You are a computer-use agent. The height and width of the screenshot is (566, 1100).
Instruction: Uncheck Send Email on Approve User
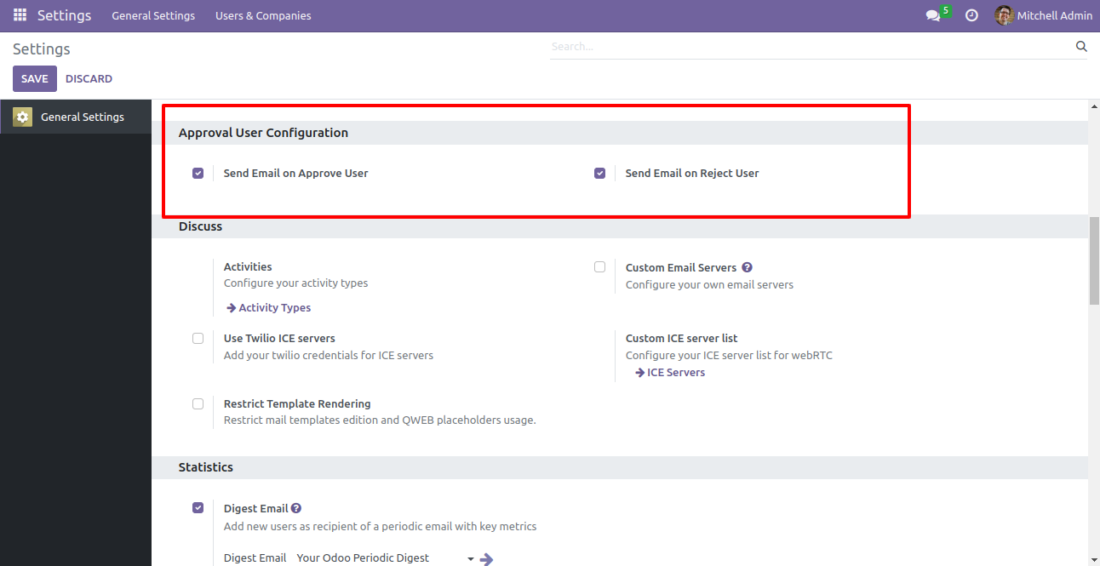(x=198, y=173)
